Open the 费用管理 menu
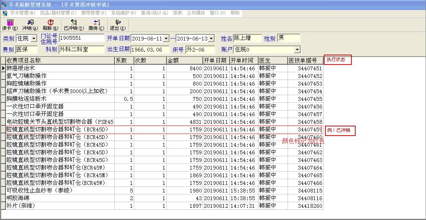The image size is (426, 220). [x=94, y=13]
